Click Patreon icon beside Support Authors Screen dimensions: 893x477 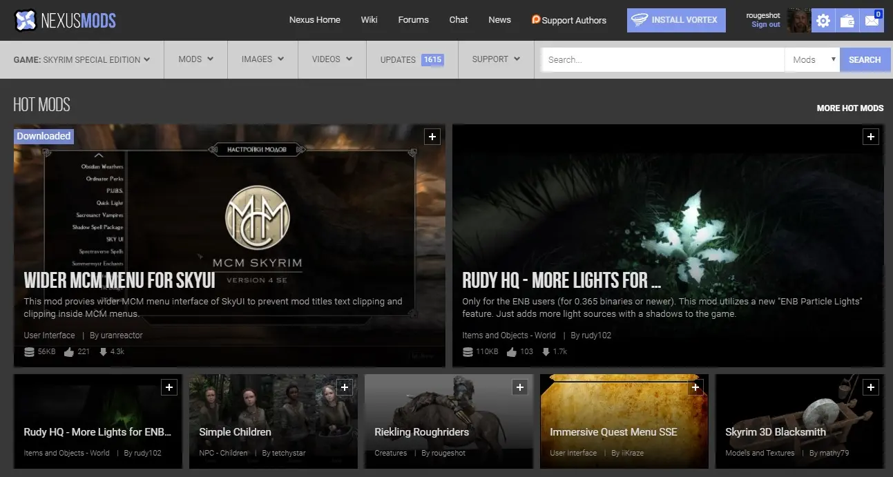pos(536,20)
